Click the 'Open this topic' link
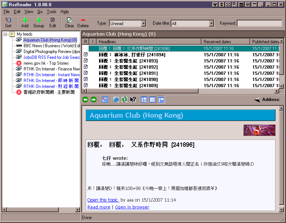The image size is (286, 223). [103, 200]
